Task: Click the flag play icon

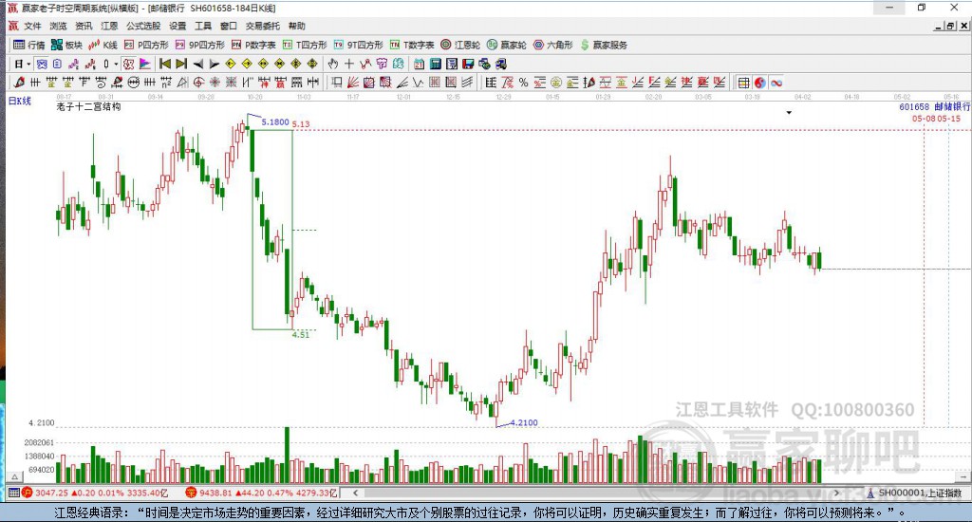Action: pos(144,64)
